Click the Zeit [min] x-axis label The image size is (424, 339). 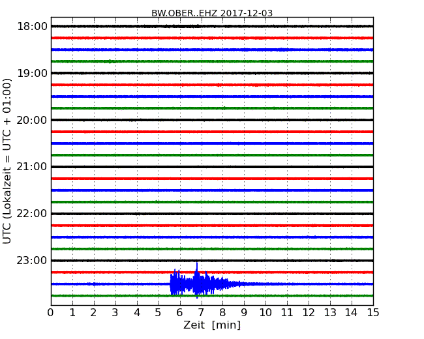coord(212,325)
